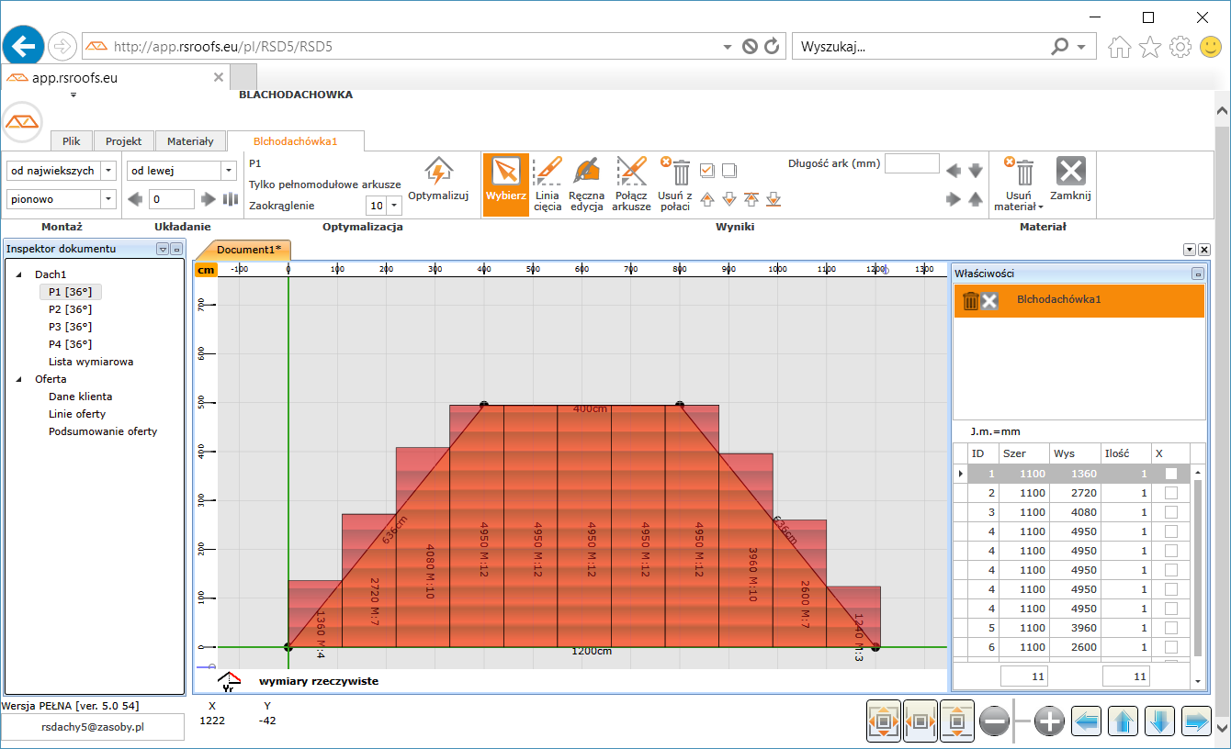Click the Długość ark (mm) input field
This screenshot has width=1231, height=749.
point(911,164)
